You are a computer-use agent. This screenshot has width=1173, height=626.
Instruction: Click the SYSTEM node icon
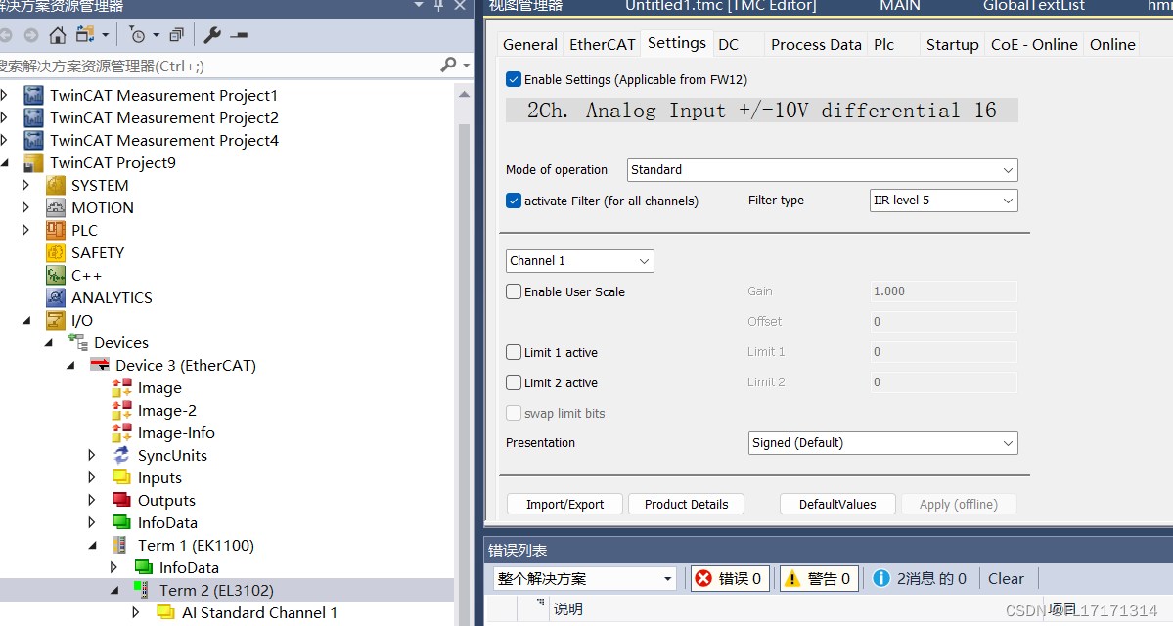56,186
